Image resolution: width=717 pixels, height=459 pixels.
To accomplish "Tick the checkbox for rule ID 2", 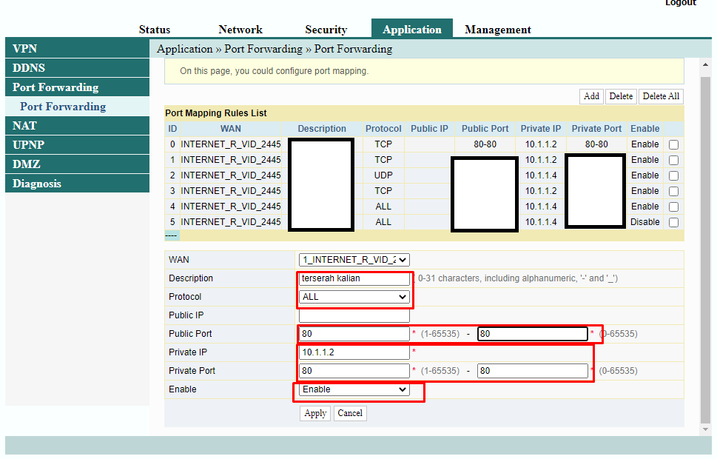I will coord(673,176).
